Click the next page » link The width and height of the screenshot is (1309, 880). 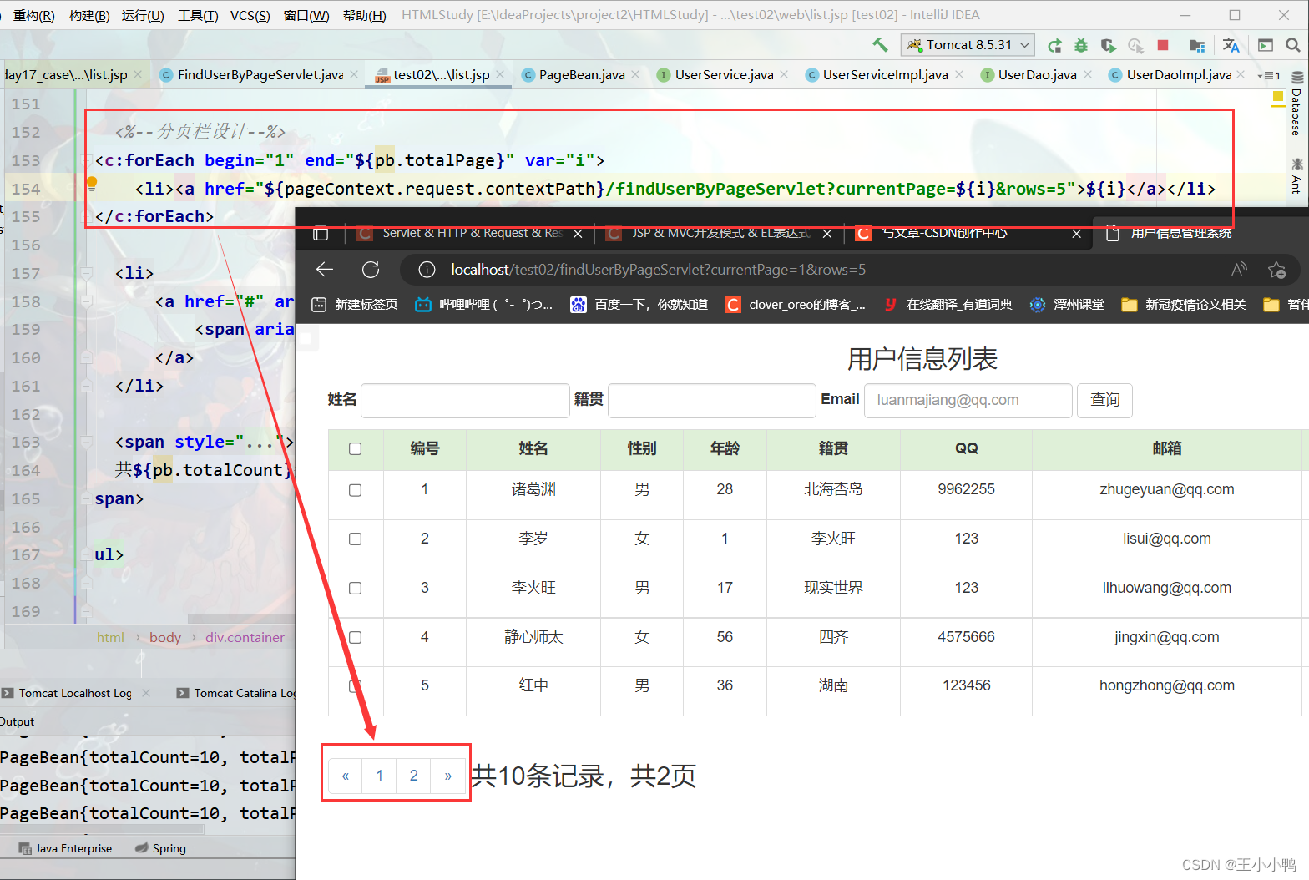click(448, 776)
